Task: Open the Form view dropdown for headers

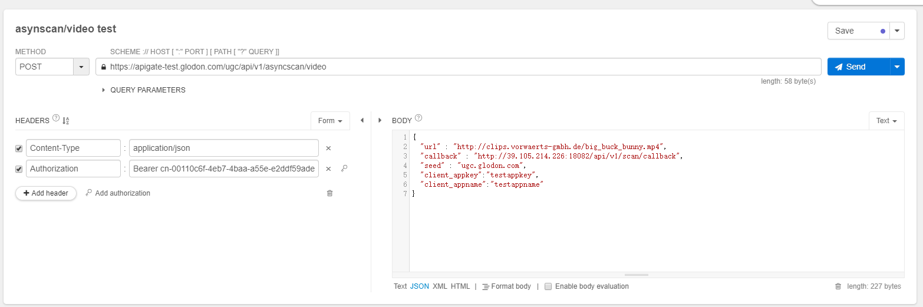Action: coord(330,121)
